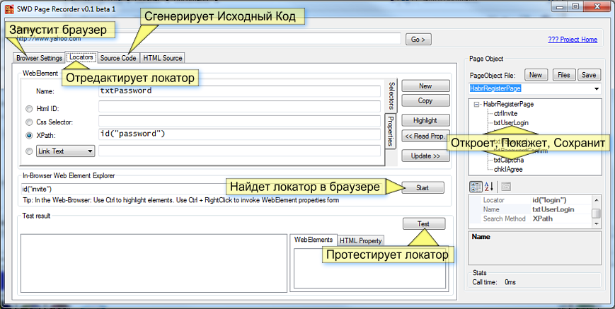This screenshot has width=615, height=309.
Task: Select ctrlInvite in the page object tree
Action: [x=505, y=114]
